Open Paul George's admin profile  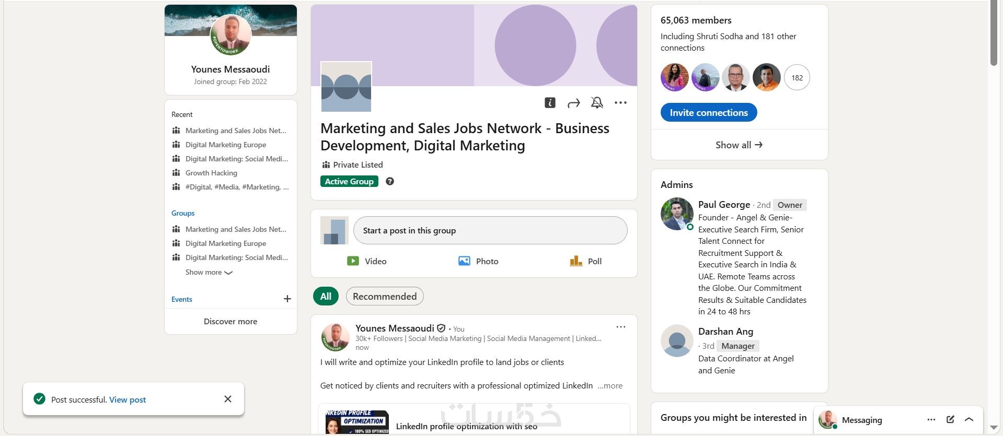724,205
